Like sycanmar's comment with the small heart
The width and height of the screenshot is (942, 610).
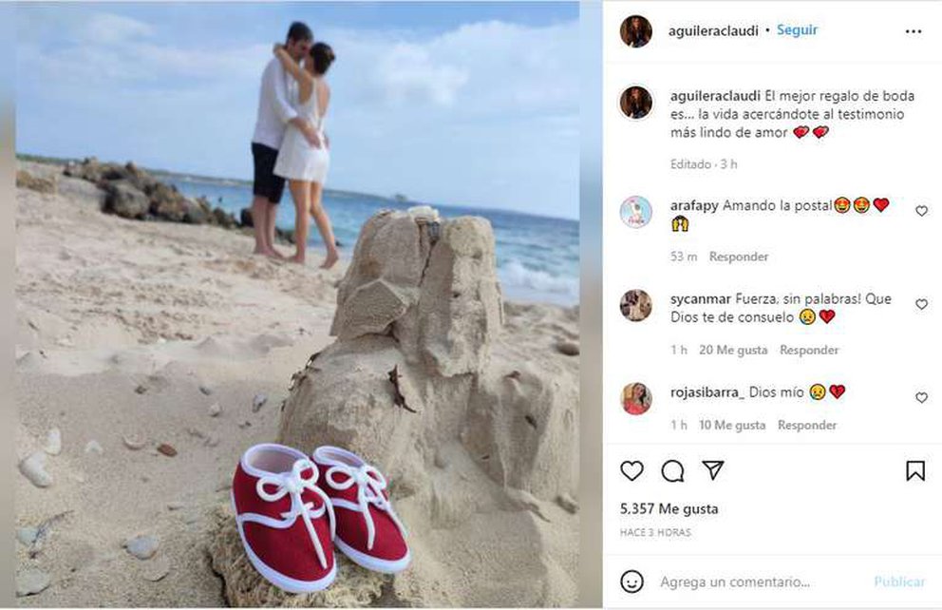tap(921, 305)
